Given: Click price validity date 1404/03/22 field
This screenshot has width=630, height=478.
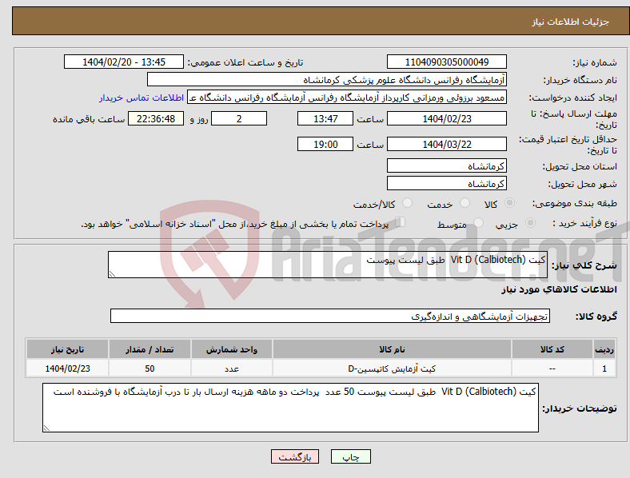Looking at the screenshot, I should 446,144.
